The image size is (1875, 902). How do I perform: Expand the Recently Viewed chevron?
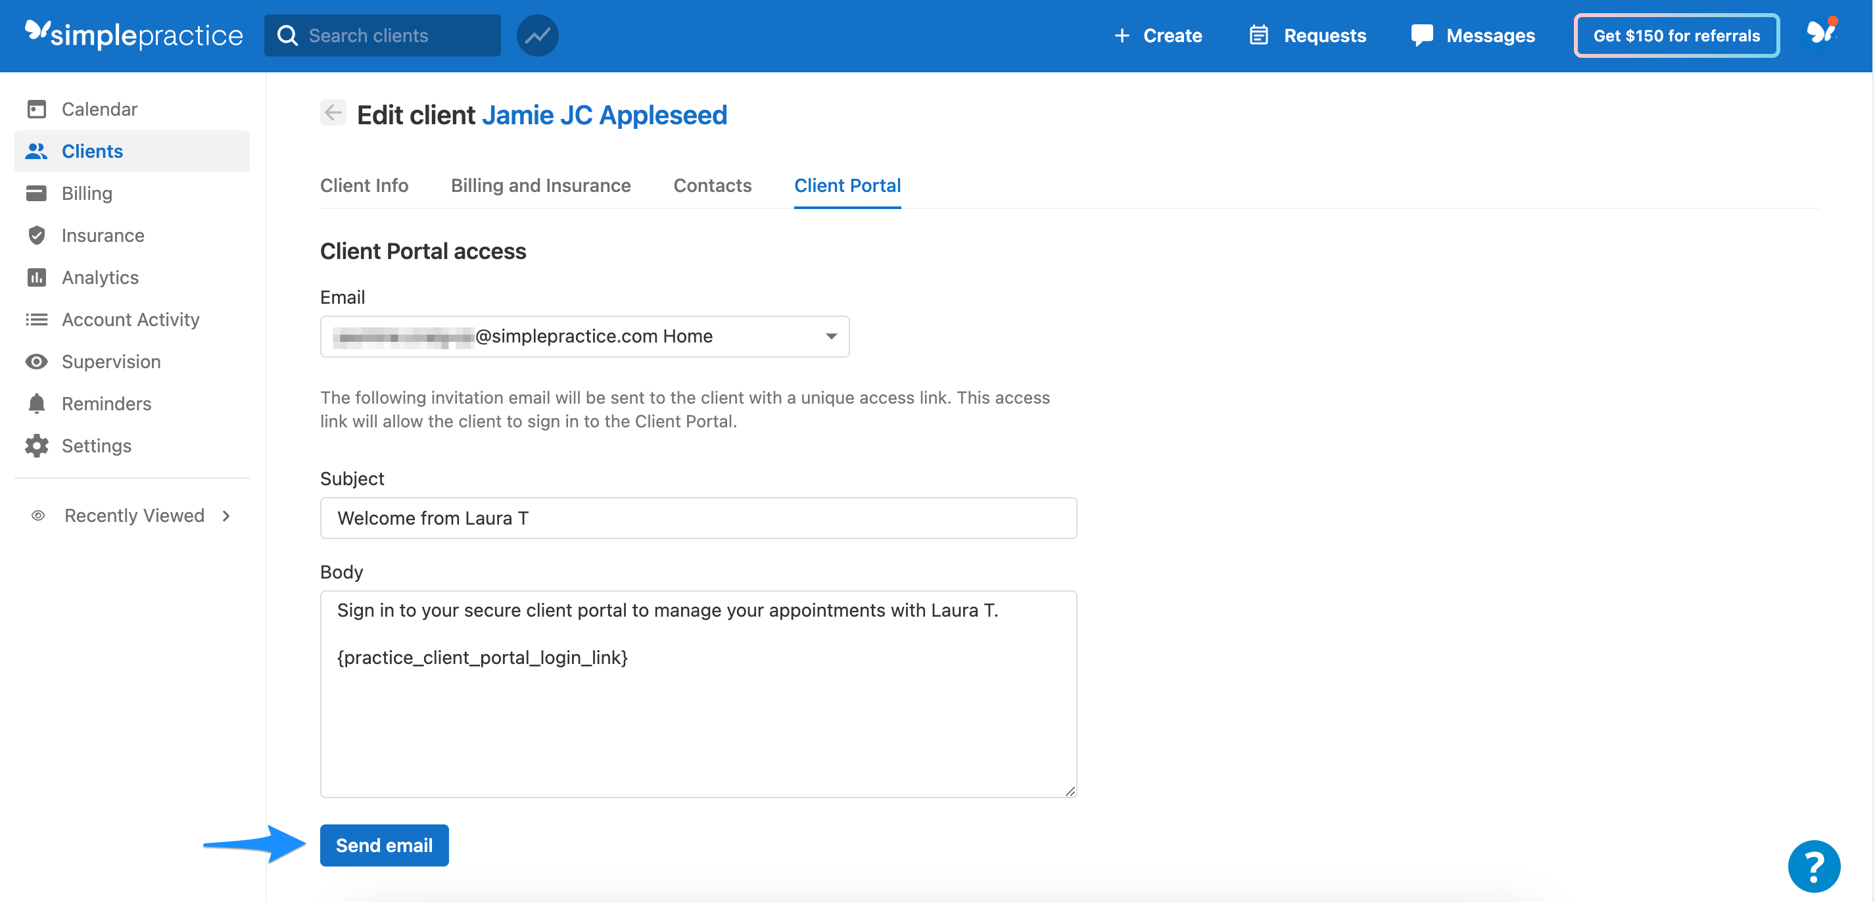[226, 515]
